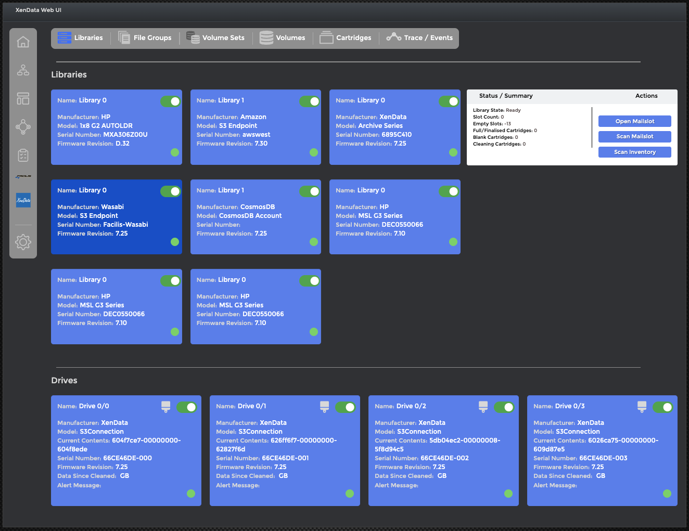Image resolution: width=689 pixels, height=531 pixels.
Task: Click green status dot on Drive 0/1
Action: click(350, 494)
